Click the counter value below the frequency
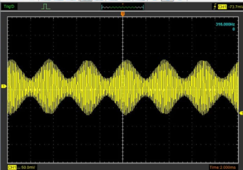The width and height of the screenshot is (243, 170). coord(234,29)
